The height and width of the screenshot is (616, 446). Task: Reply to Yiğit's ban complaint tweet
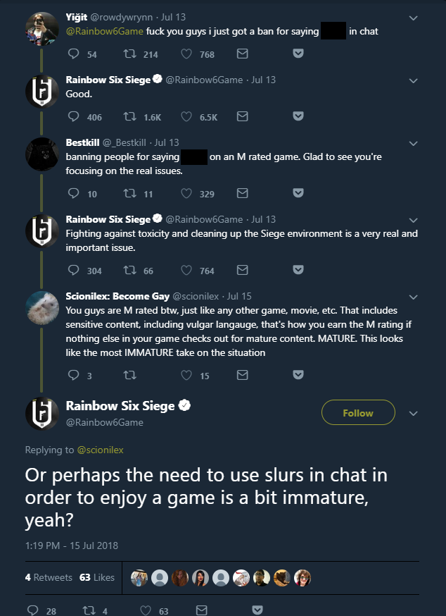tap(74, 54)
